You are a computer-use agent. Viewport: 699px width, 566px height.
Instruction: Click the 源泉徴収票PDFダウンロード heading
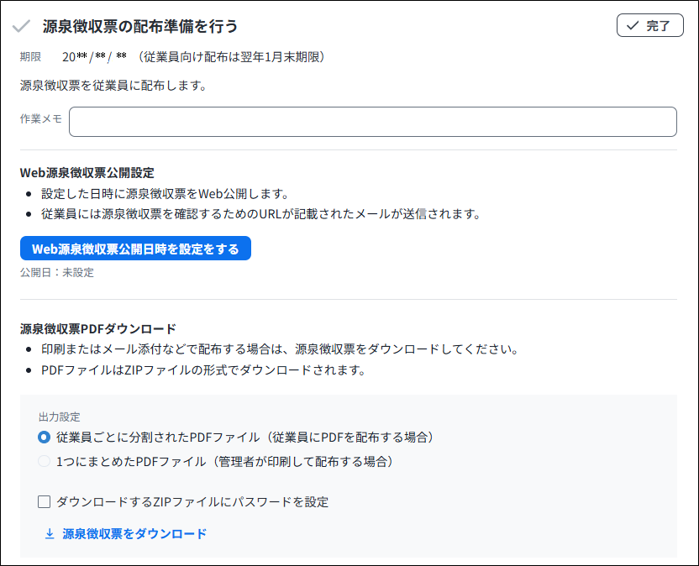(98, 328)
